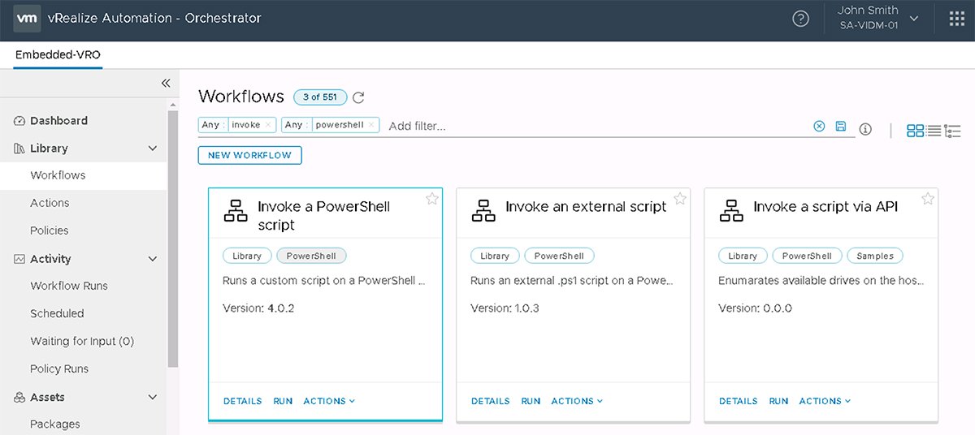The height and width of the screenshot is (435, 975).
Task: Click the NEW WORKFLOW button
Action: 249,155
